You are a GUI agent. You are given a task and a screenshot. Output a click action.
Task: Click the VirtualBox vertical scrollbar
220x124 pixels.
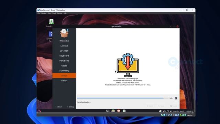click(194, 63)
